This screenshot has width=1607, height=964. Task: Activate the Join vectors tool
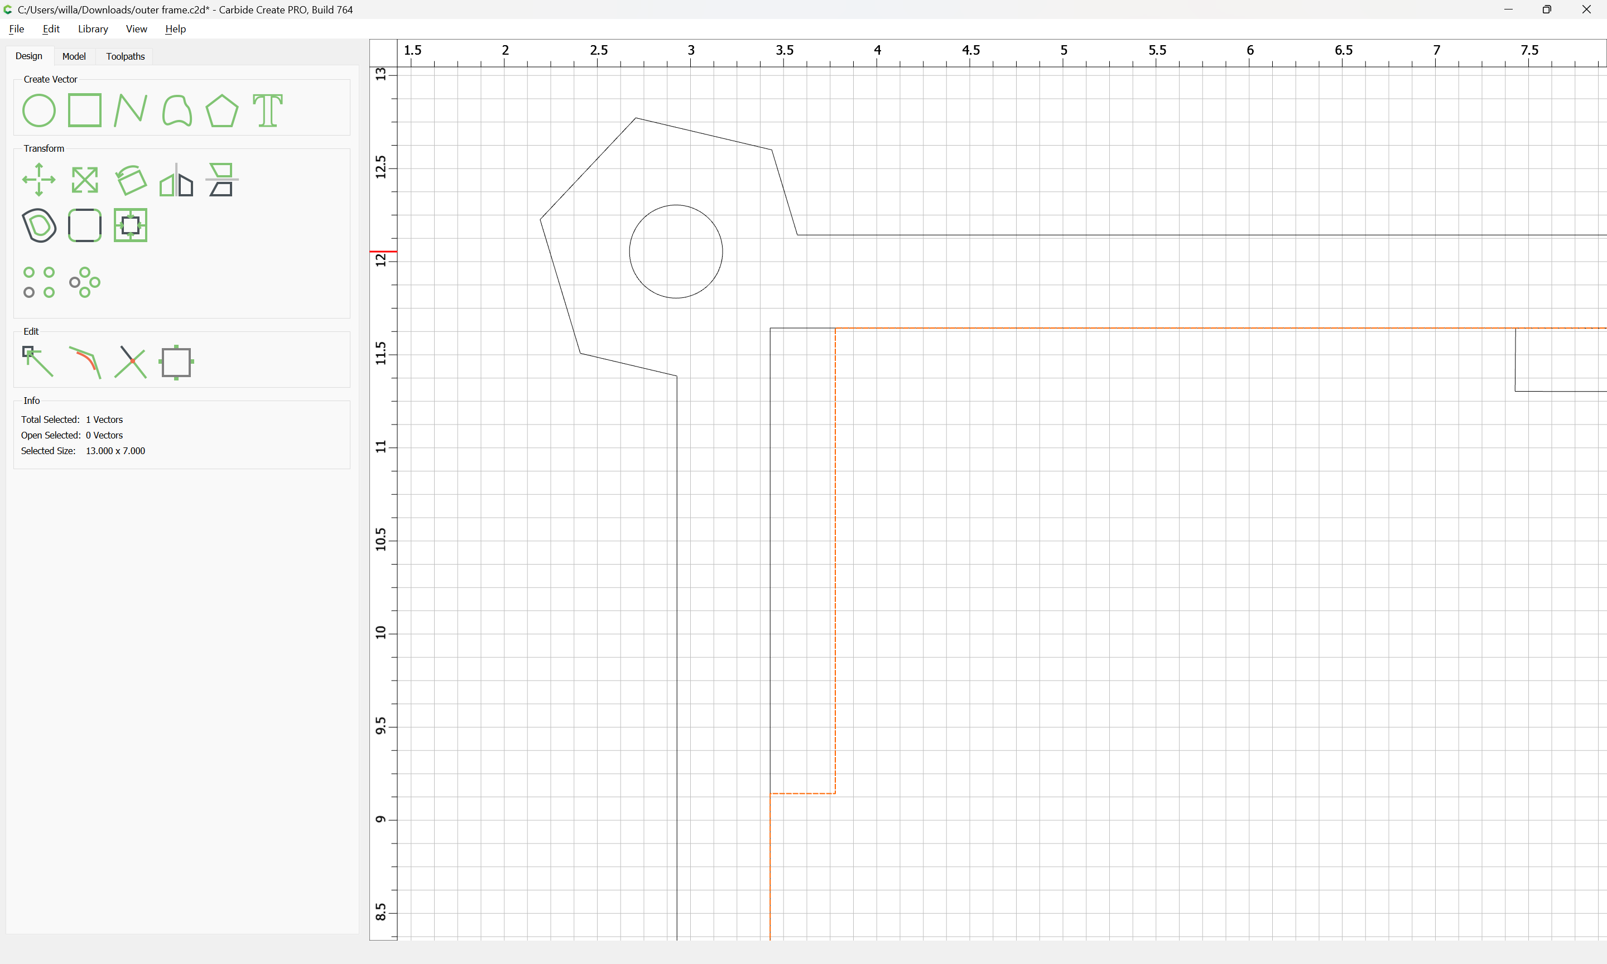click(85, 363)
